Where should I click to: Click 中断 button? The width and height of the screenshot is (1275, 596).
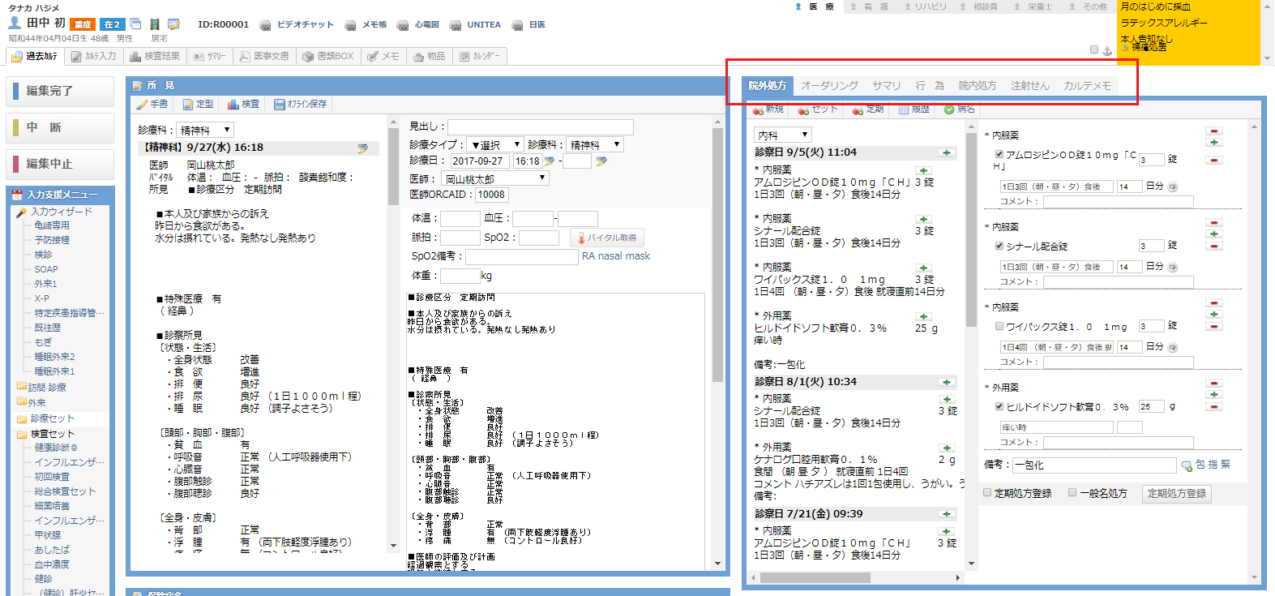[60, 127]
